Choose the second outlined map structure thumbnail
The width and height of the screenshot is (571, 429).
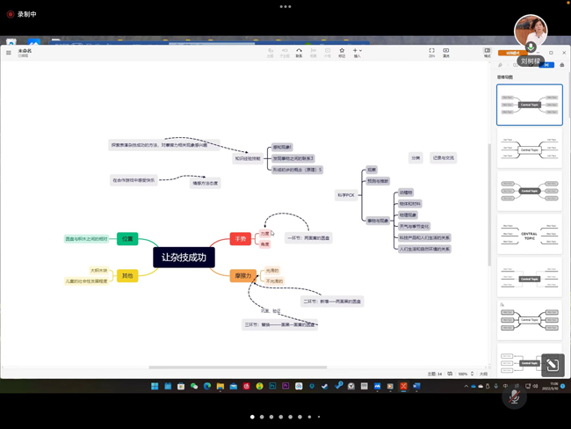[x=530, y=148]
